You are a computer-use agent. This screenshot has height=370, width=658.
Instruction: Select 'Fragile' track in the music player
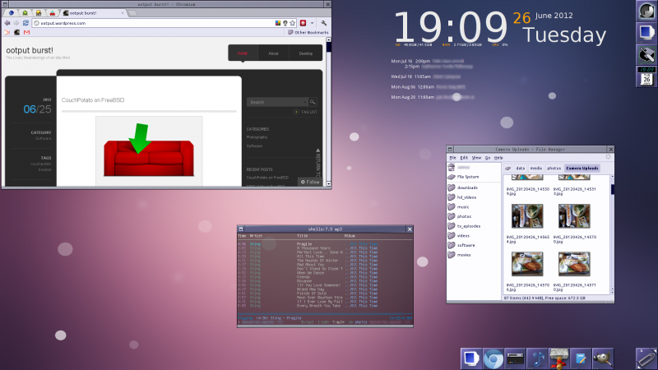(304, 244)
